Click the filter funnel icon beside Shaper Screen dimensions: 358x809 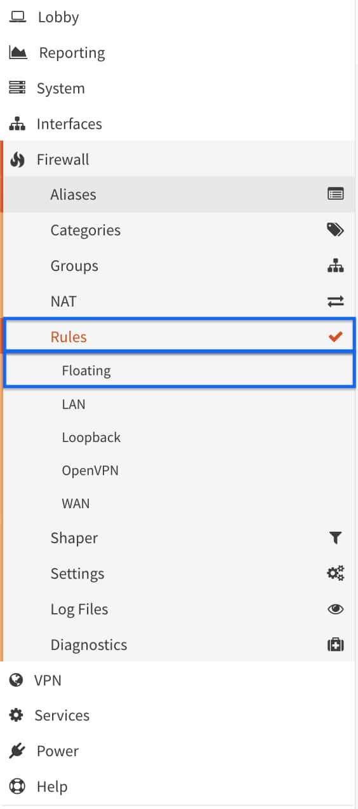tap(335, 538)
